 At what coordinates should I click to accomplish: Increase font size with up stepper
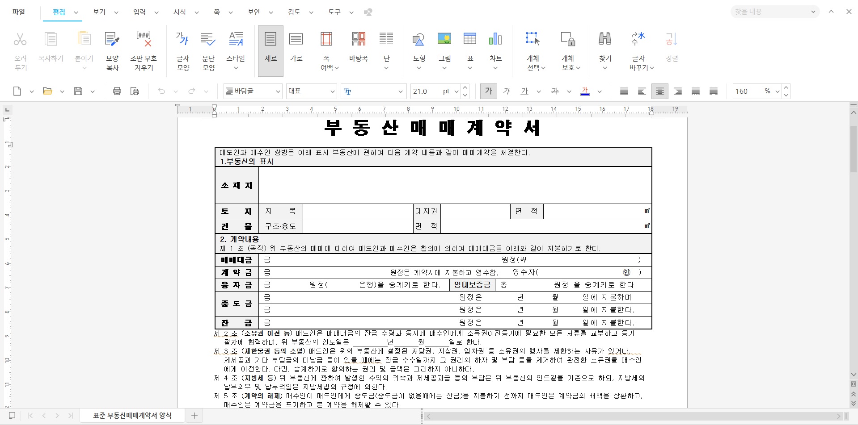point(465,87)
